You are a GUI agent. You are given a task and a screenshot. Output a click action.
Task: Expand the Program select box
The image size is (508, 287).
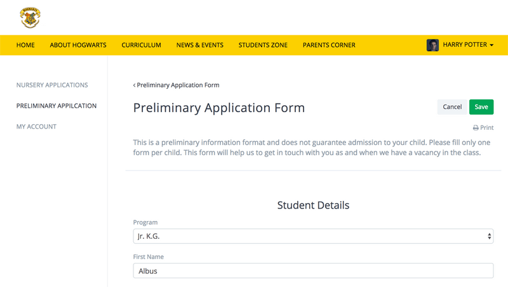pos(313,236)
